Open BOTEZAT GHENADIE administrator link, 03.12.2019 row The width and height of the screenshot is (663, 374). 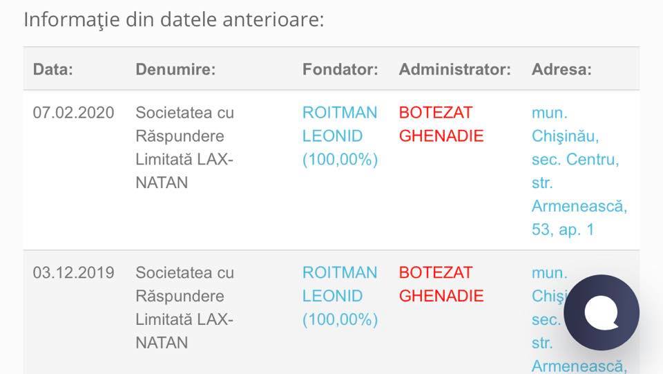[441, 284]
